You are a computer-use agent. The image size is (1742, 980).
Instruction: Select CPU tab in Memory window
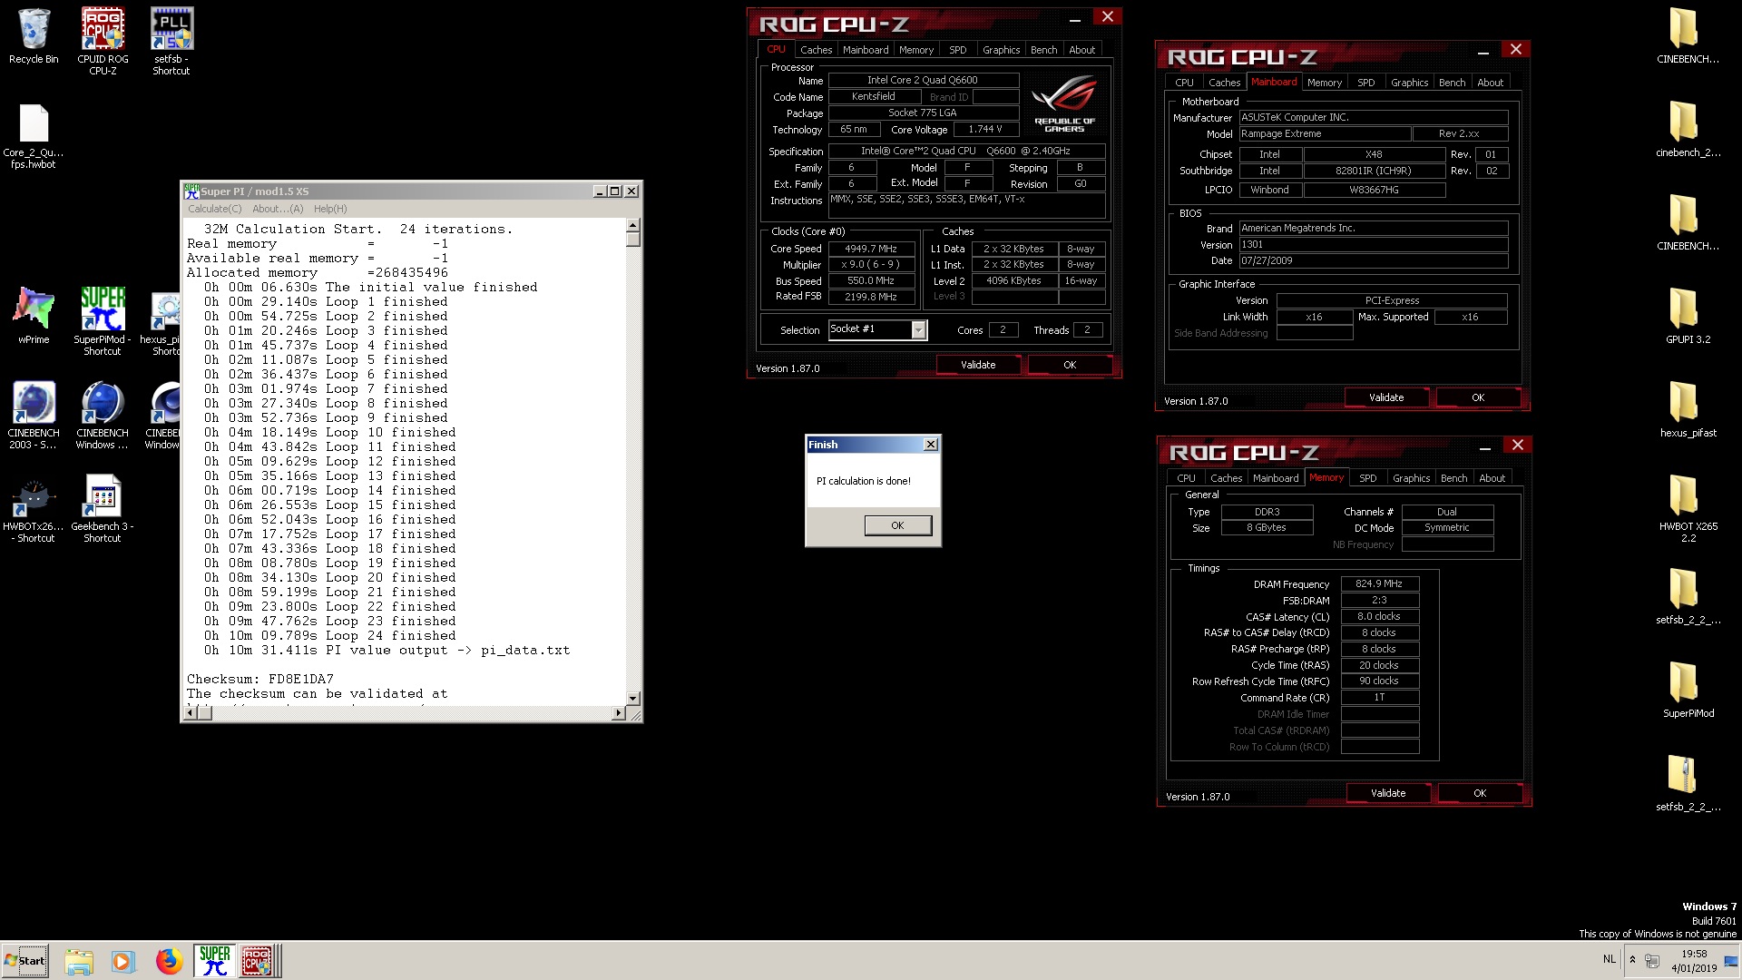point(1186,478)
